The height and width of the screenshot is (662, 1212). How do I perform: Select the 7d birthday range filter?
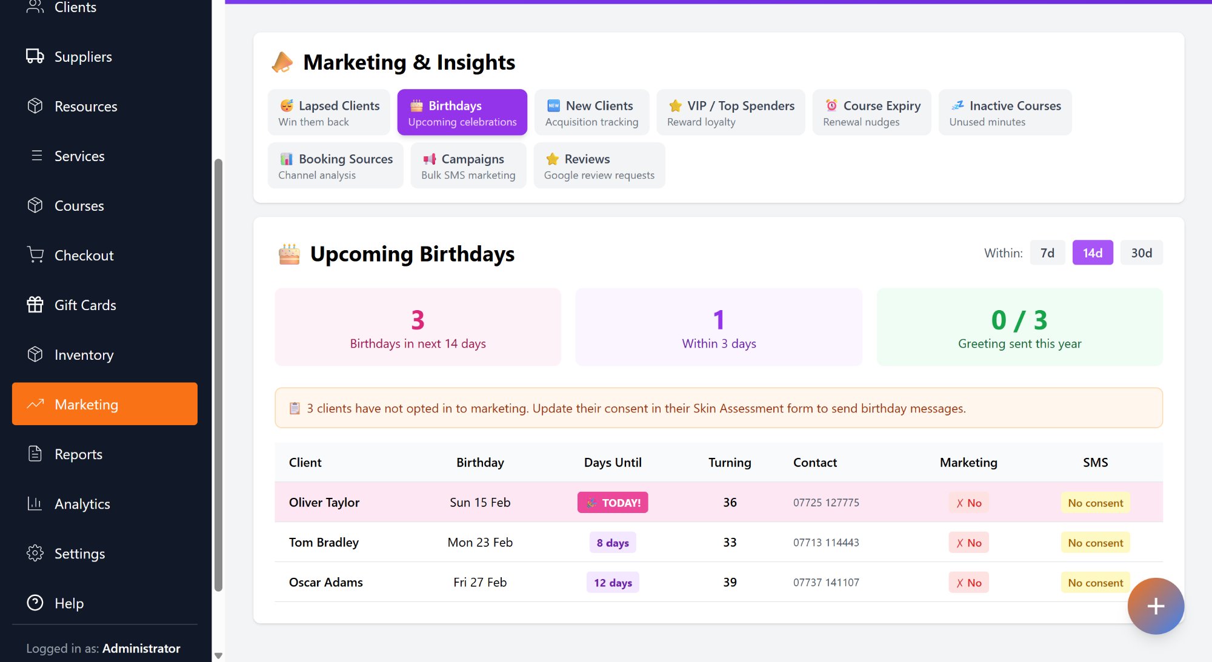[x=1047, y=253]
